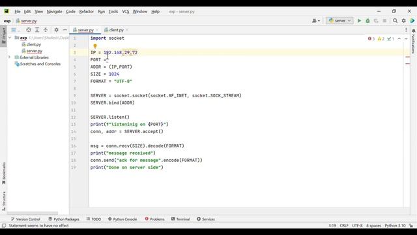Click the 3:19 cursor position indicator
The width and height of the screenshot is (417, 235).
pyautogui.click(x=332, y=226)
